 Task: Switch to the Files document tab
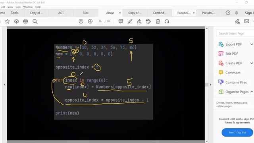point(86,13)
